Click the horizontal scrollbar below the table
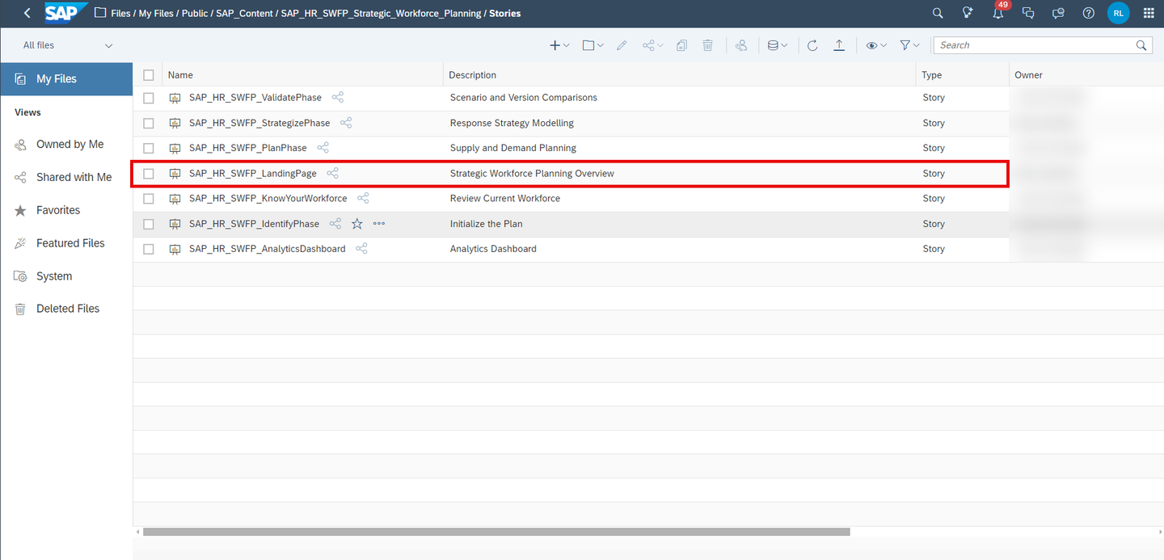The height and width of the screenshot is (560, 1164). [496, 532]
